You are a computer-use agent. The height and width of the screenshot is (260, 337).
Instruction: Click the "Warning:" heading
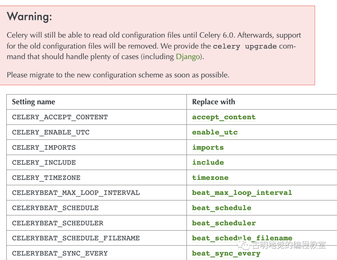[29, 17]
